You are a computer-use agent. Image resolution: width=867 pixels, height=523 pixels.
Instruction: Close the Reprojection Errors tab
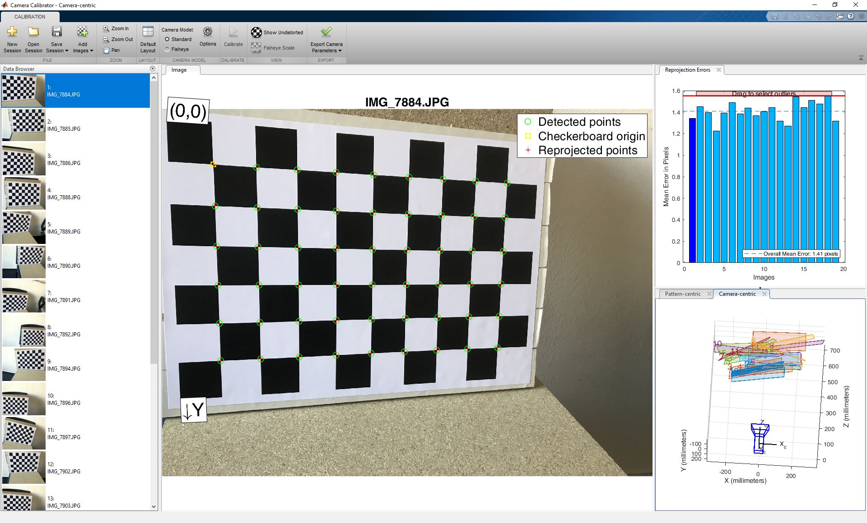tap(719, 70)
